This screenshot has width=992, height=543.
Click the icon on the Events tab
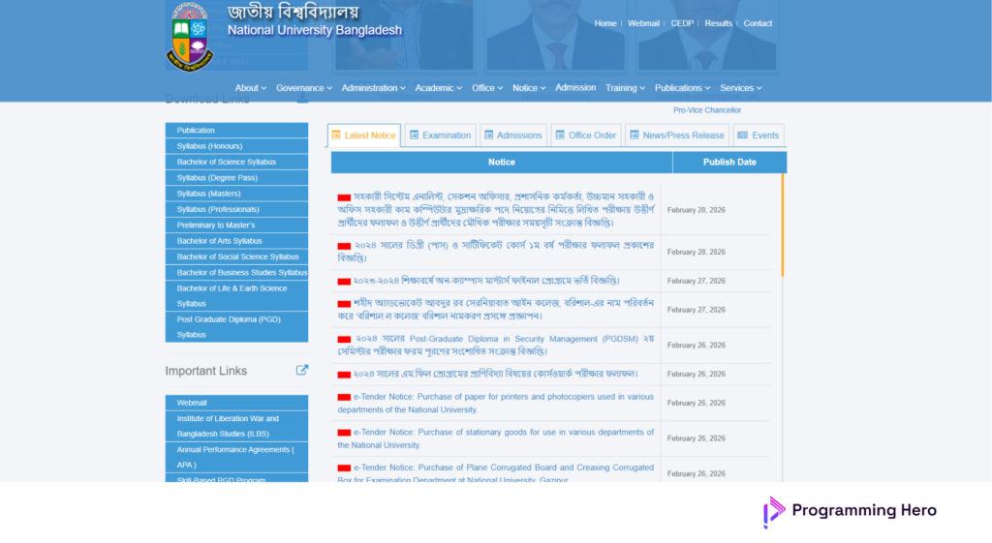click(743, 135)
